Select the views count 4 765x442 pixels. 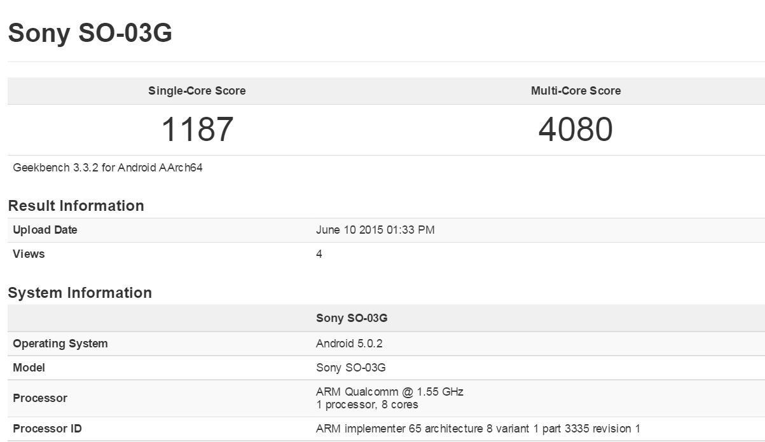pos(319,254)
